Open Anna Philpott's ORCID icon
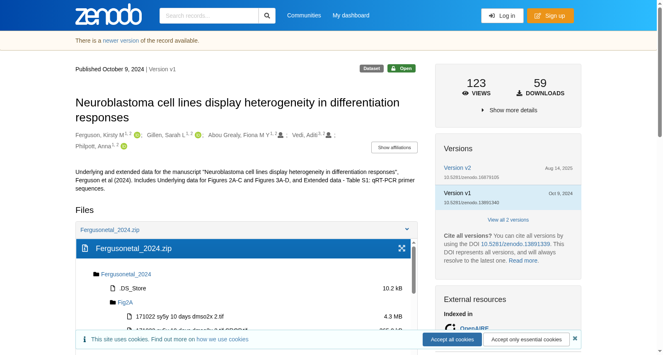 coord(124,146)
